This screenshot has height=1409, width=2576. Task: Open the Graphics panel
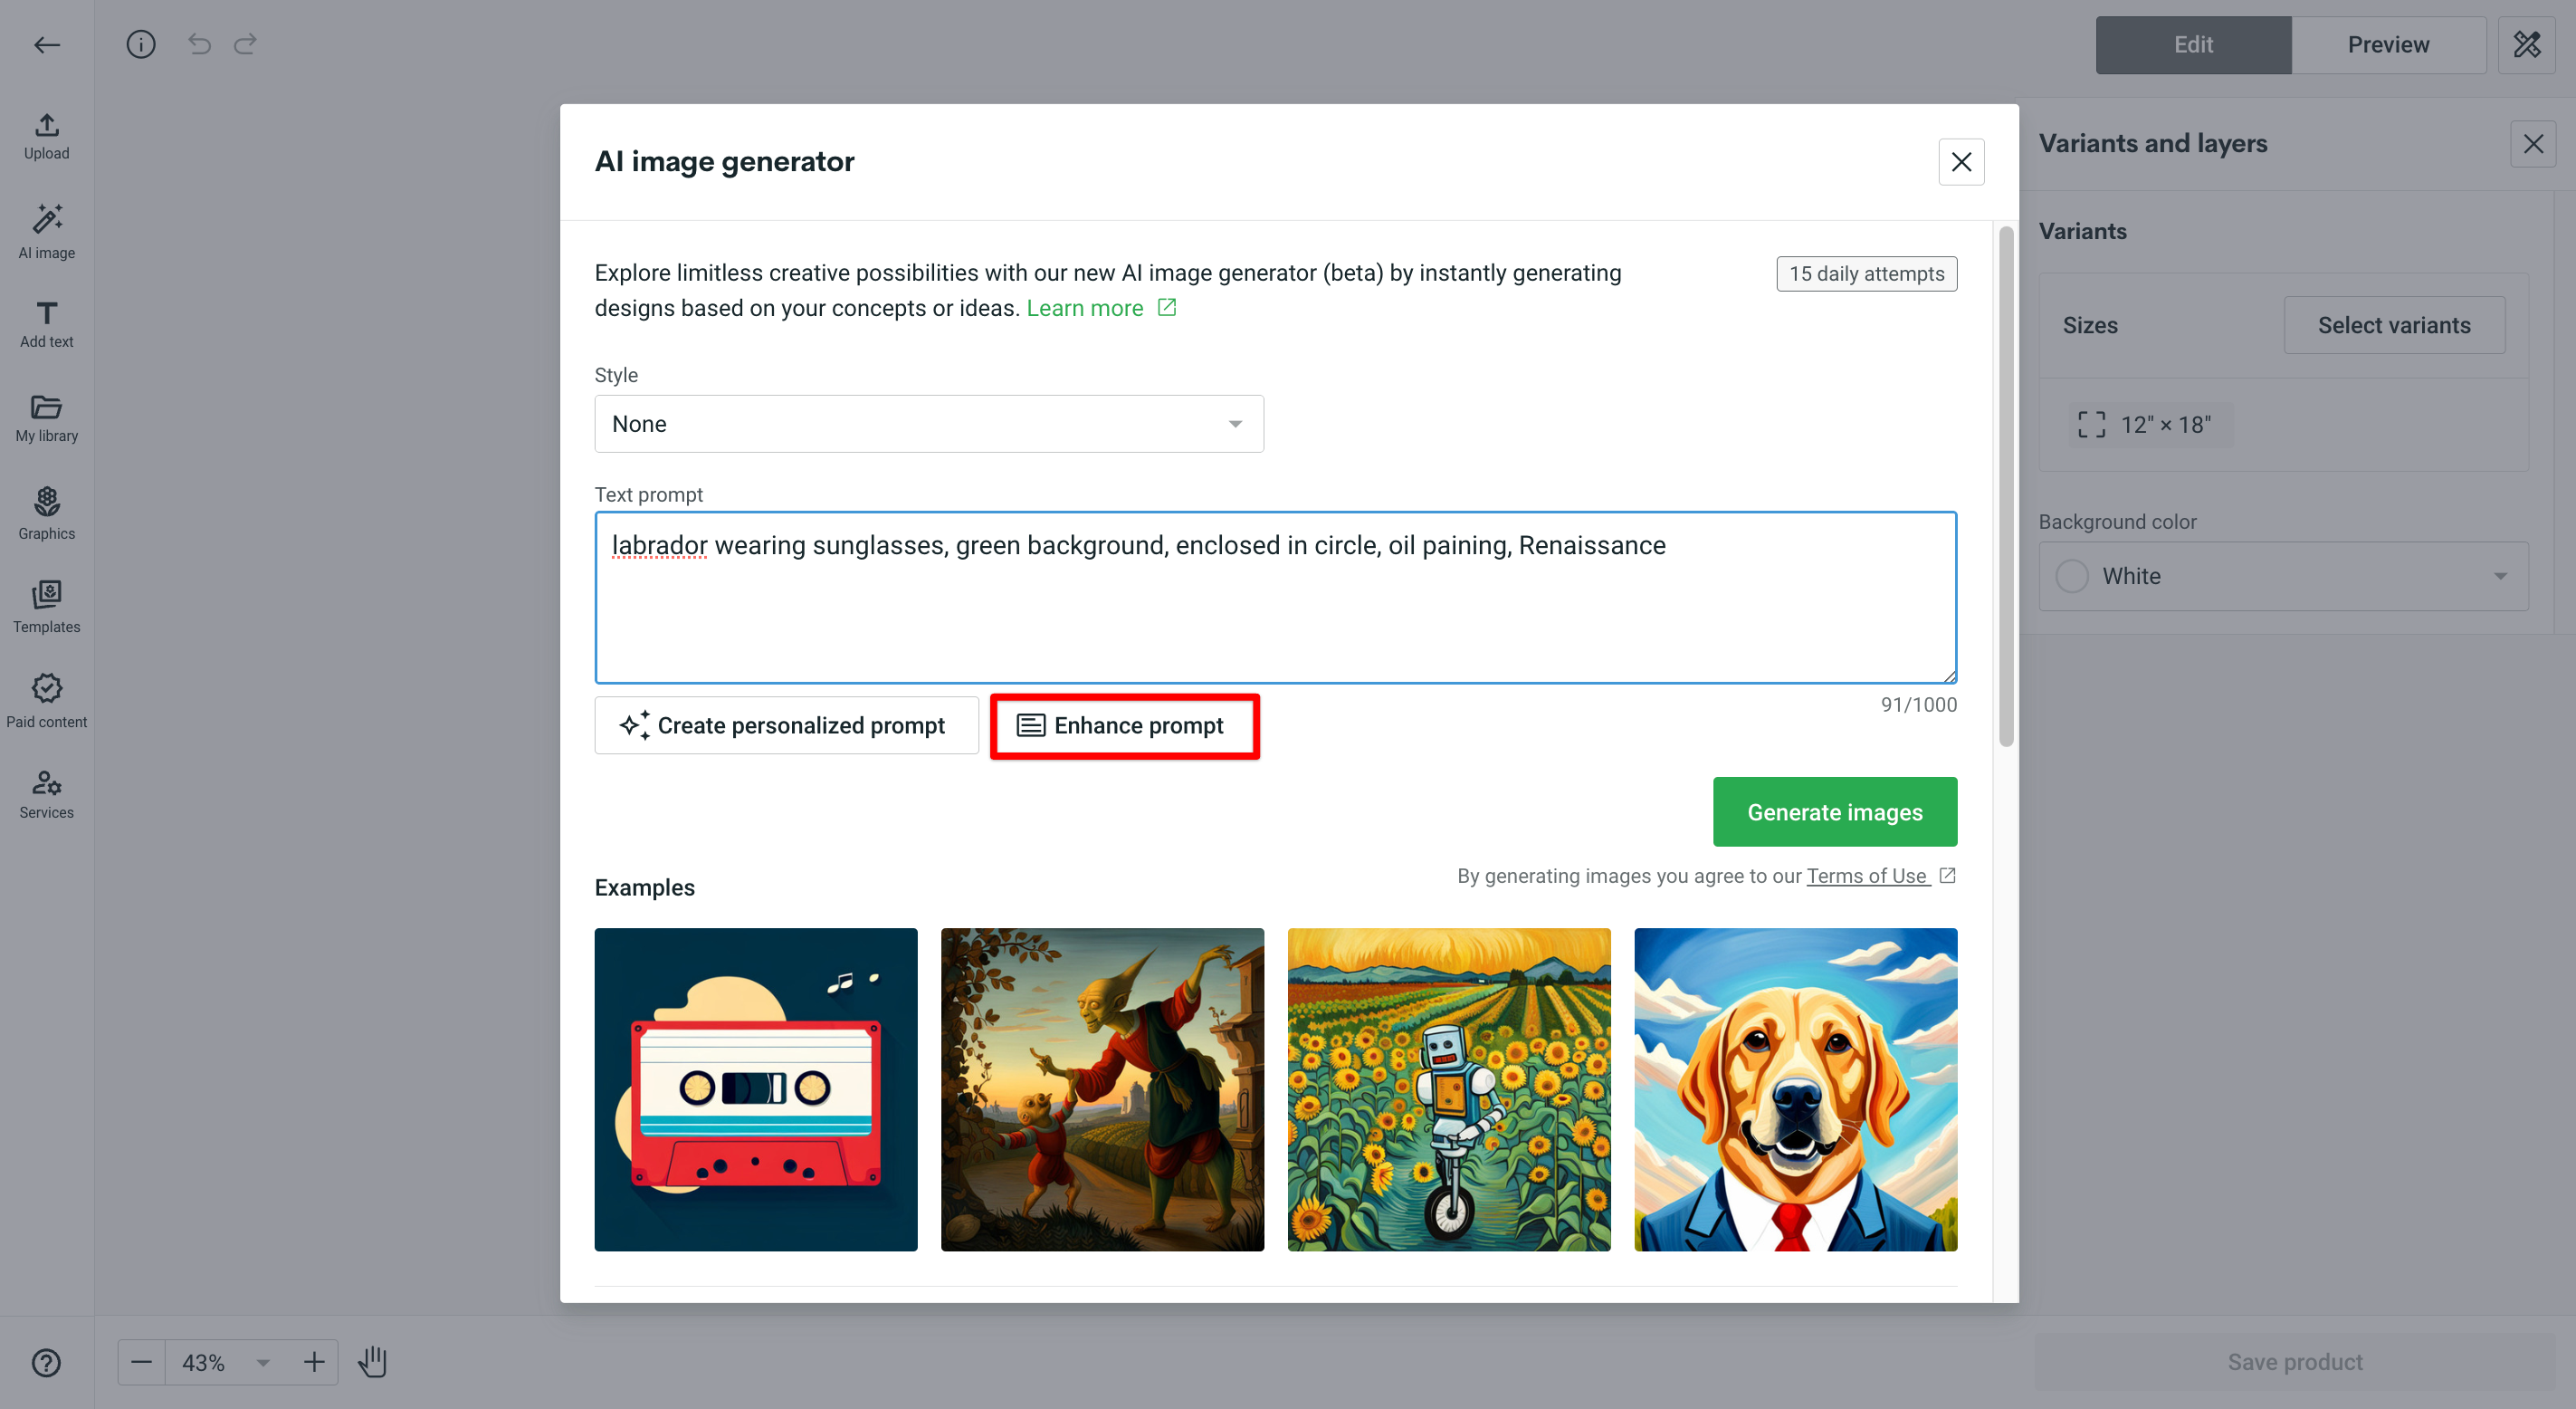[x=46, y=513]
